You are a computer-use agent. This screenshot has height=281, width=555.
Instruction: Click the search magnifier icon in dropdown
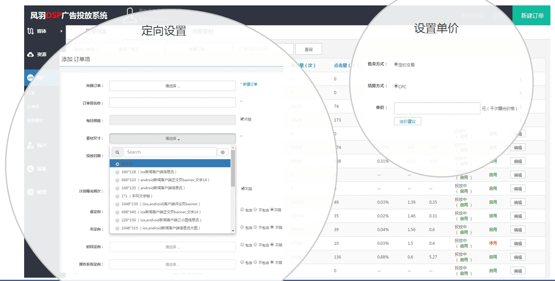pos(117,152)
